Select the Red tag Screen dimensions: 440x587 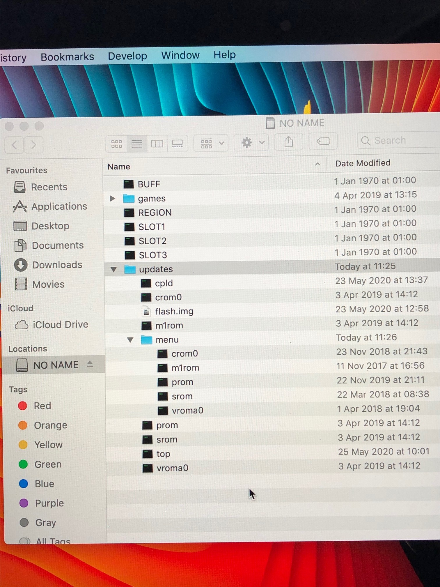click(35, 406)
